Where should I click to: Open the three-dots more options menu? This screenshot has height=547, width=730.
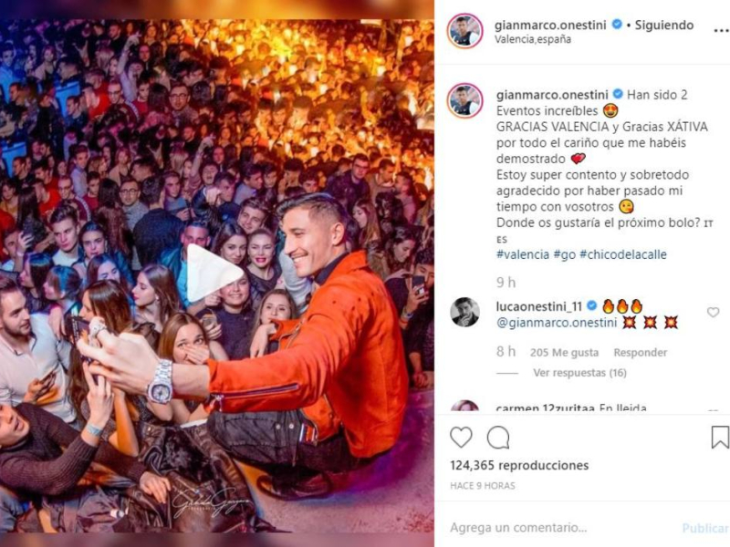(x=721, y=30)
